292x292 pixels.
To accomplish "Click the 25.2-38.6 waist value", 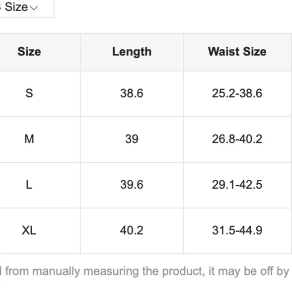I will coord(237,93).
